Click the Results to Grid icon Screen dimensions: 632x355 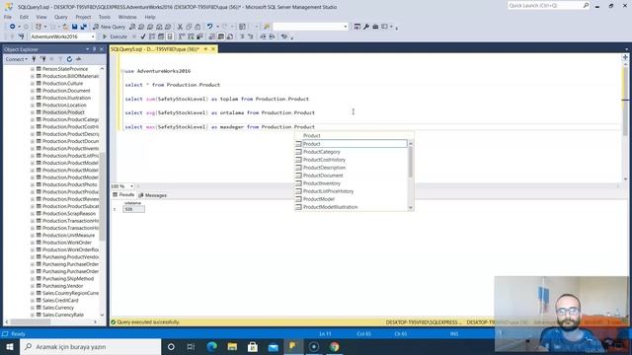221,36
